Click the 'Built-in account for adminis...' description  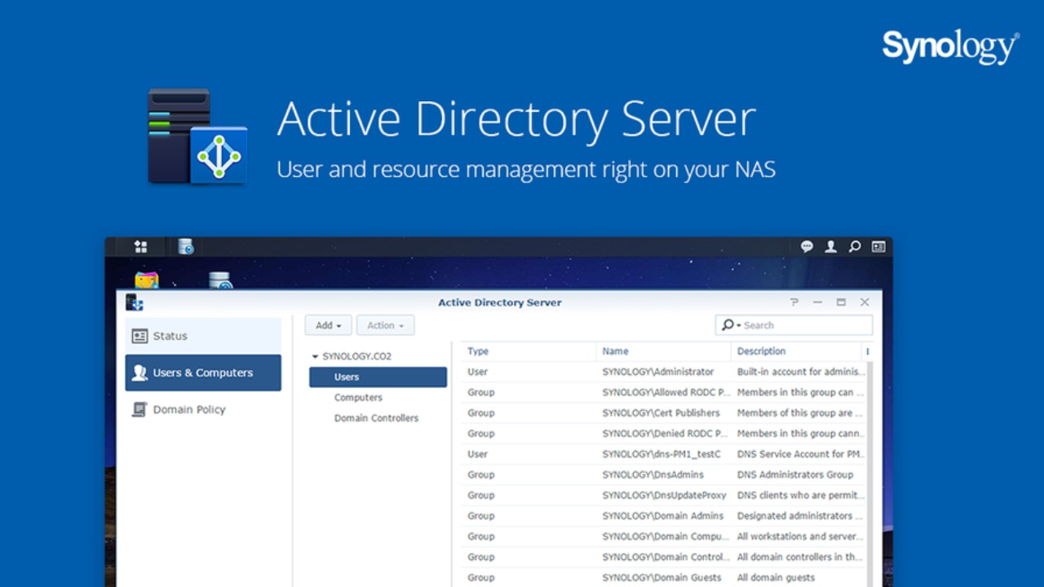801,372
